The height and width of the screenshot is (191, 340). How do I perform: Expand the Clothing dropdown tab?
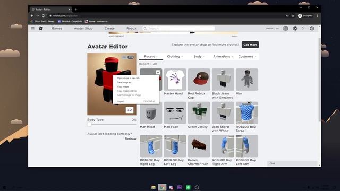(x=175, y=56)
